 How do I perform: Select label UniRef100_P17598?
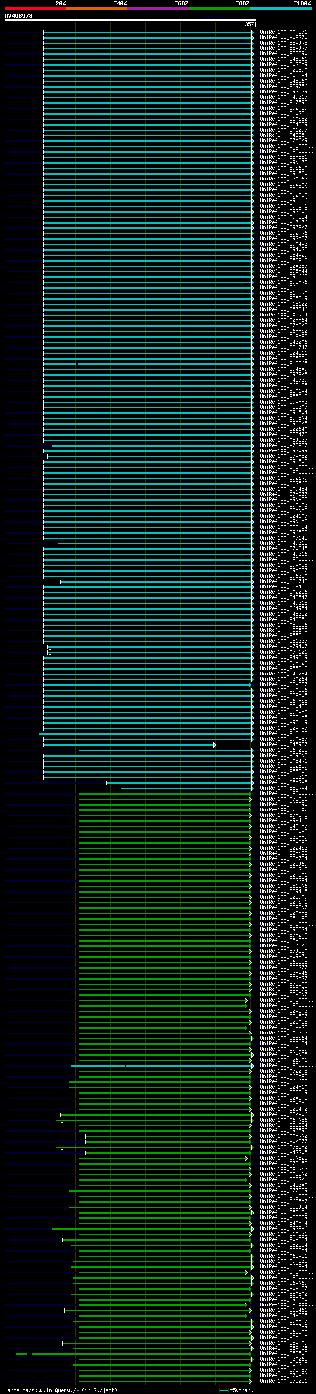pyautogui.click(x=283, y=102)
